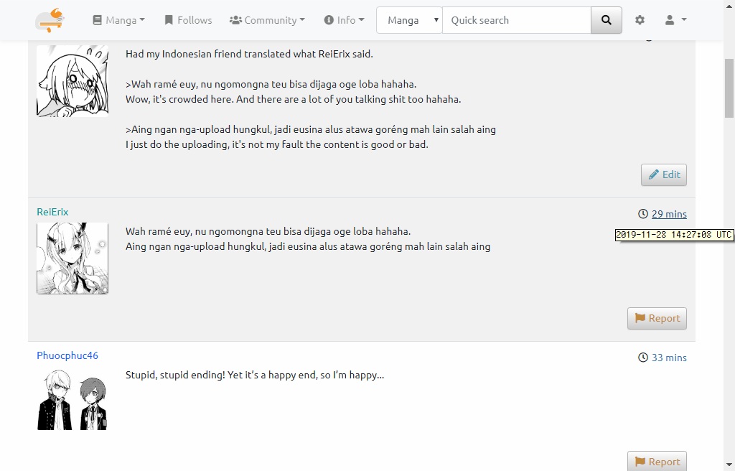Open the Manga search type selector
The height and width of the screenshot is (471, 735).
[x=409, y=20]
